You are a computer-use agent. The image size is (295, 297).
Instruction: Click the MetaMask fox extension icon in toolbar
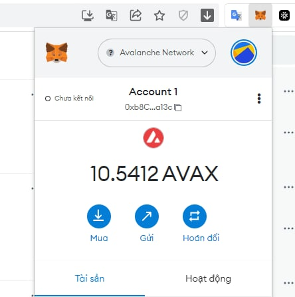[x=260, y=15]
